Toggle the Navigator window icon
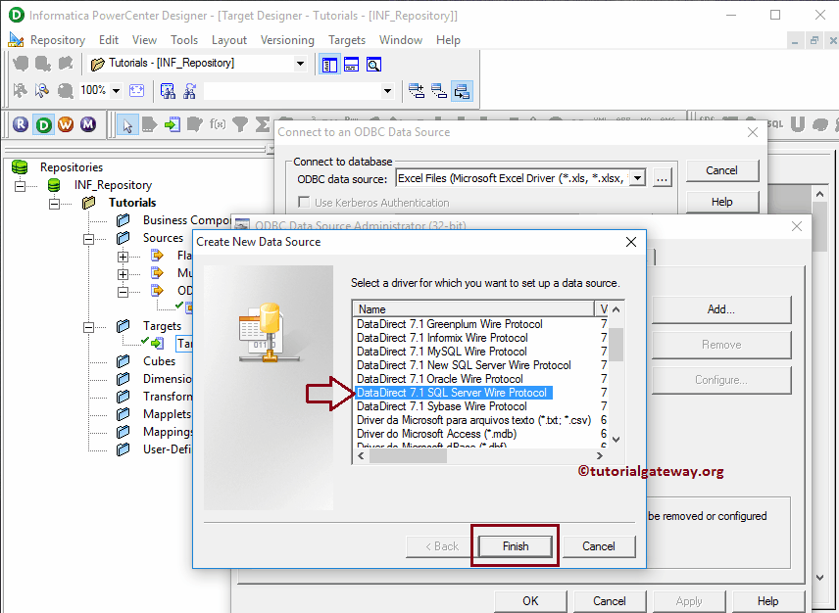 (329, 64)
